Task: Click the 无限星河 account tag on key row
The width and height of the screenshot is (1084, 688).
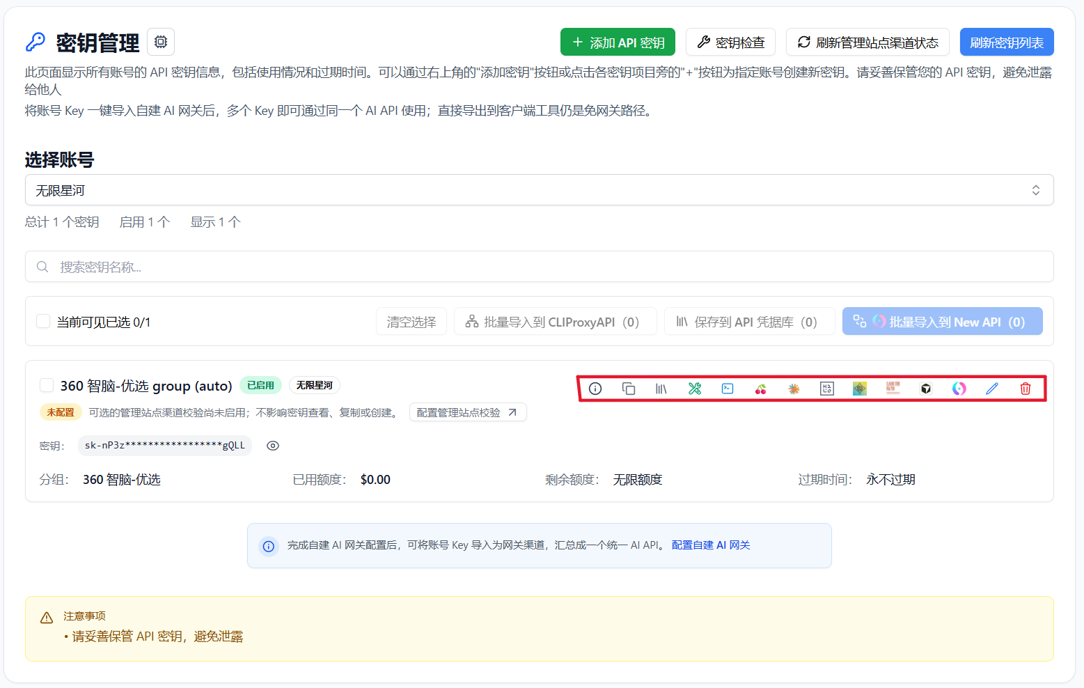Action: [314, 385]
